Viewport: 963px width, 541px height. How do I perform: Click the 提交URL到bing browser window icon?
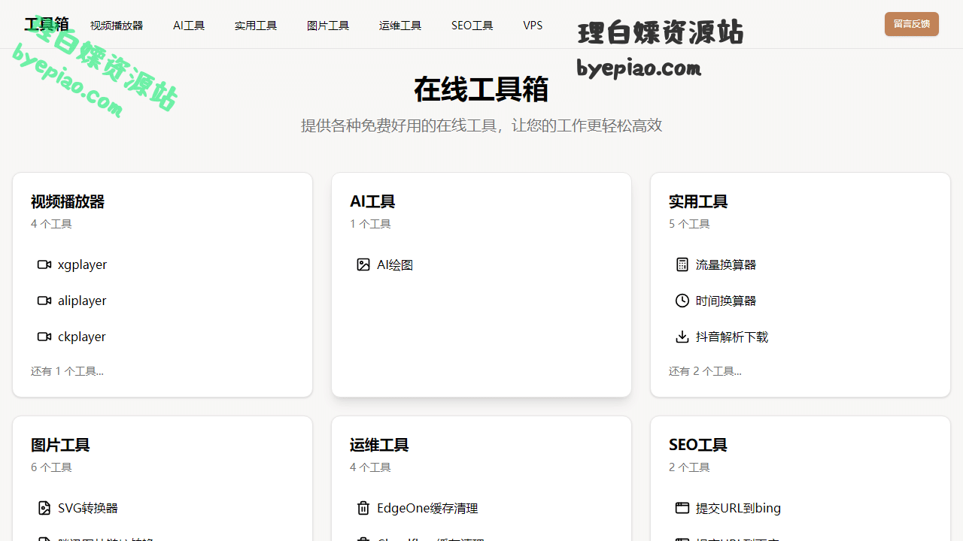tap(682, 508)
